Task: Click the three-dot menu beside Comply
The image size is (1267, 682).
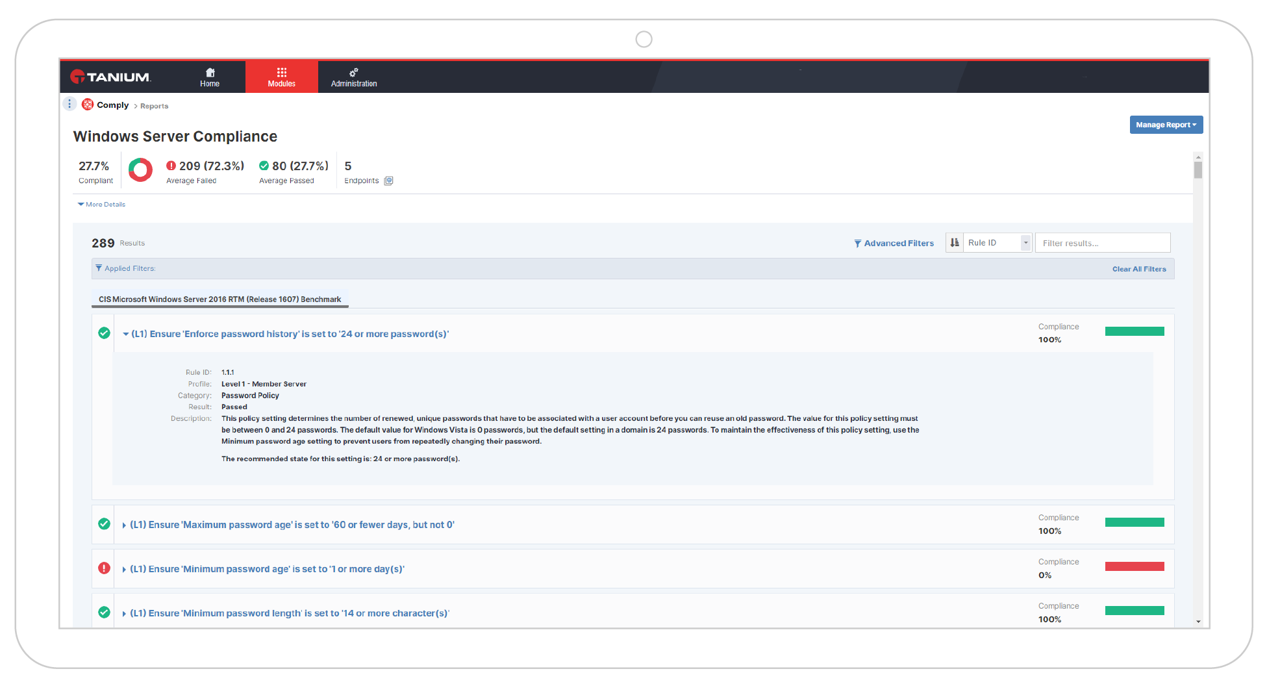Action: point(69,104)
